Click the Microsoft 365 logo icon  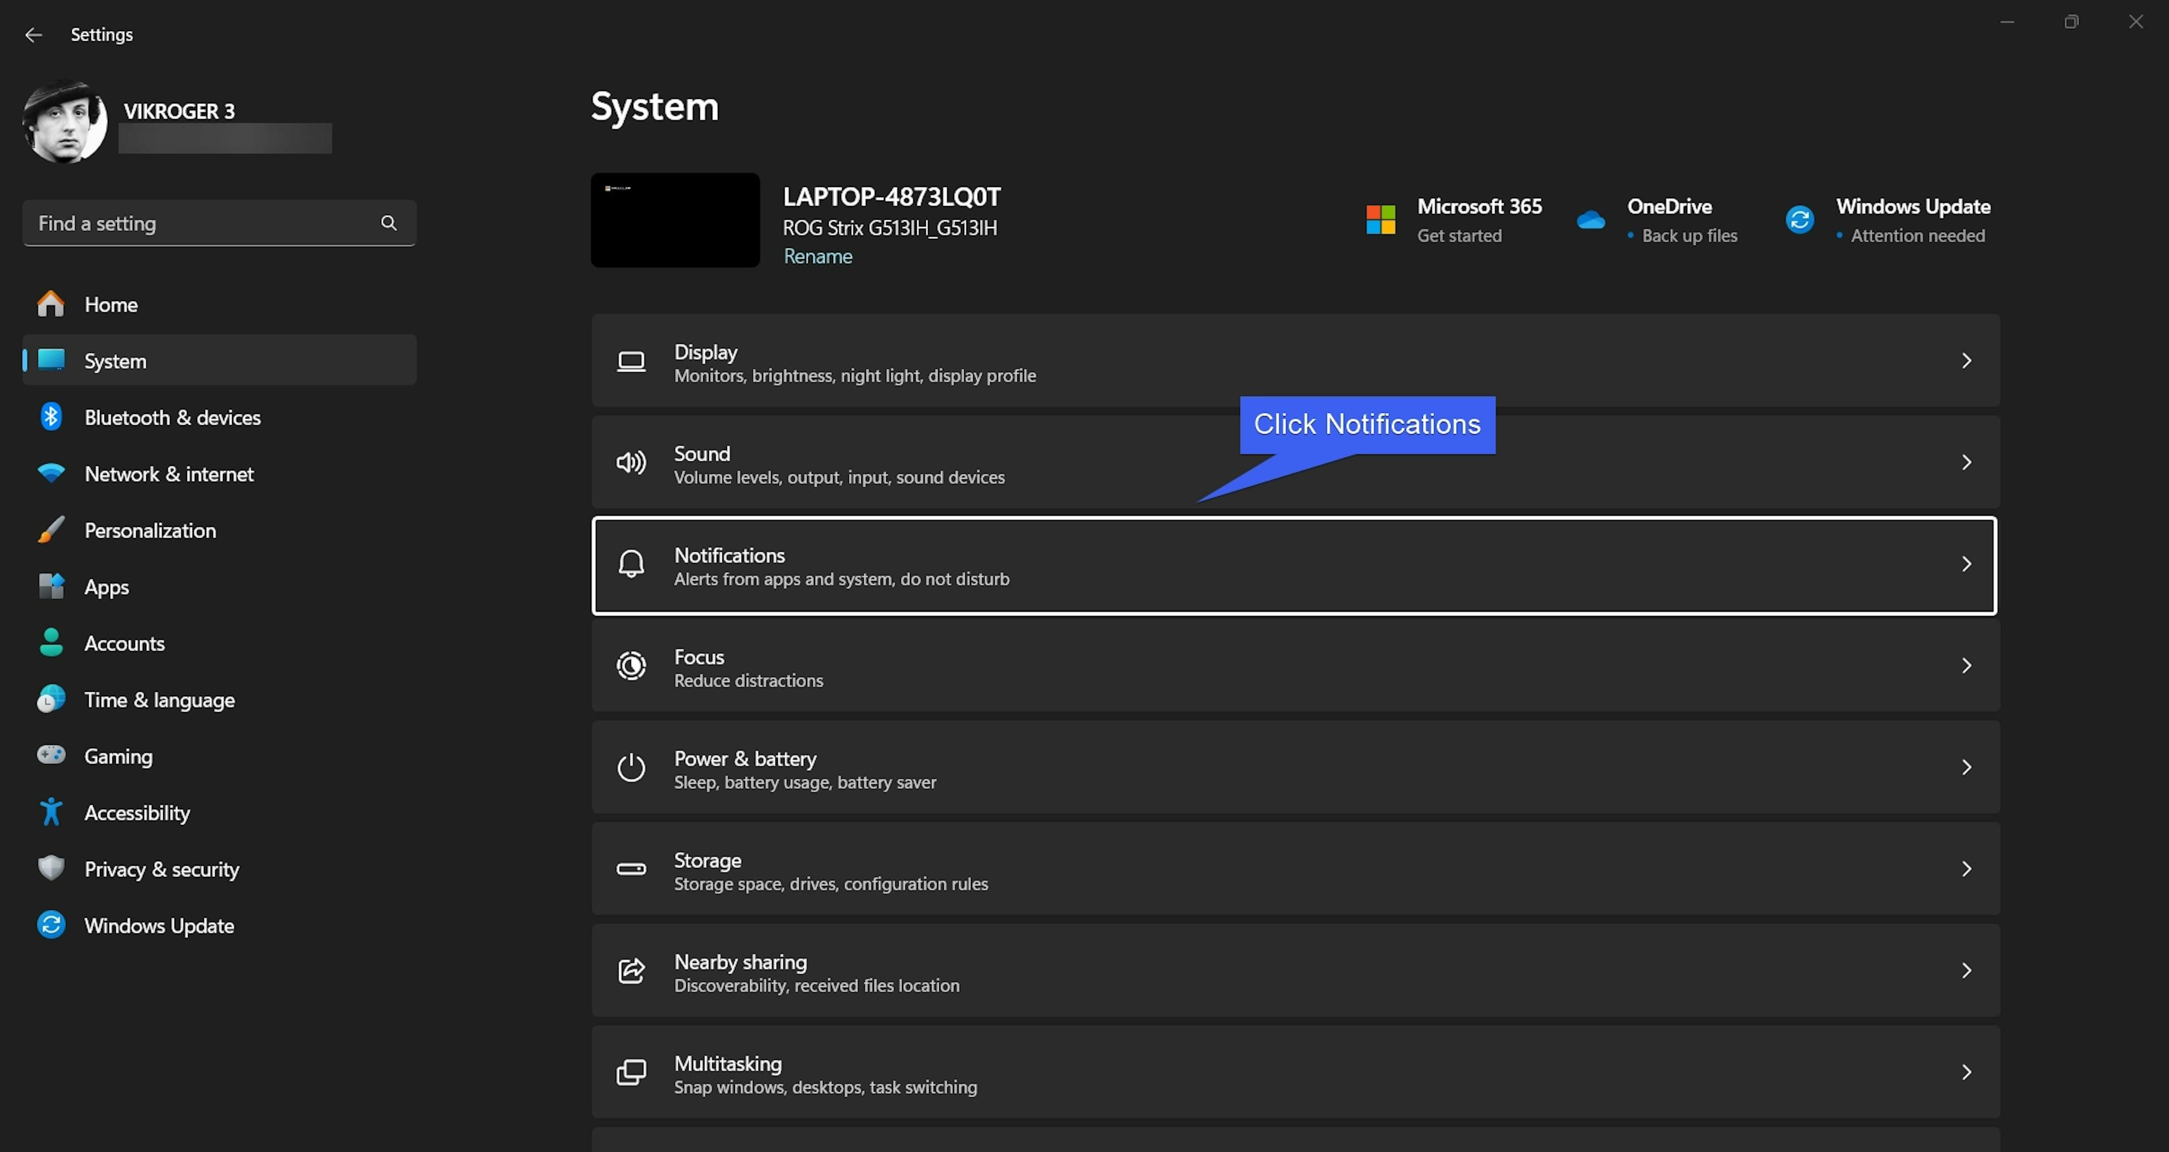click(1380, 220)
